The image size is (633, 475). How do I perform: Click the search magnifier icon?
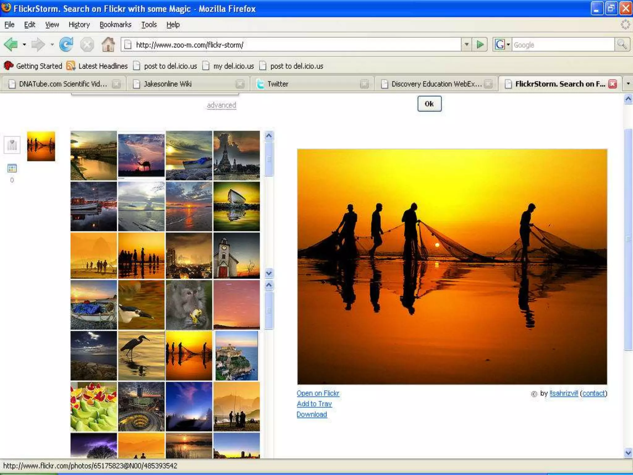click(622, 45)
